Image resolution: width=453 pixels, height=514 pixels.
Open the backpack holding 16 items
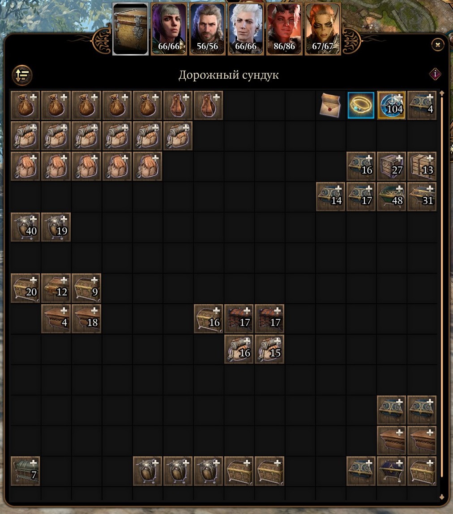coord(239,349)
